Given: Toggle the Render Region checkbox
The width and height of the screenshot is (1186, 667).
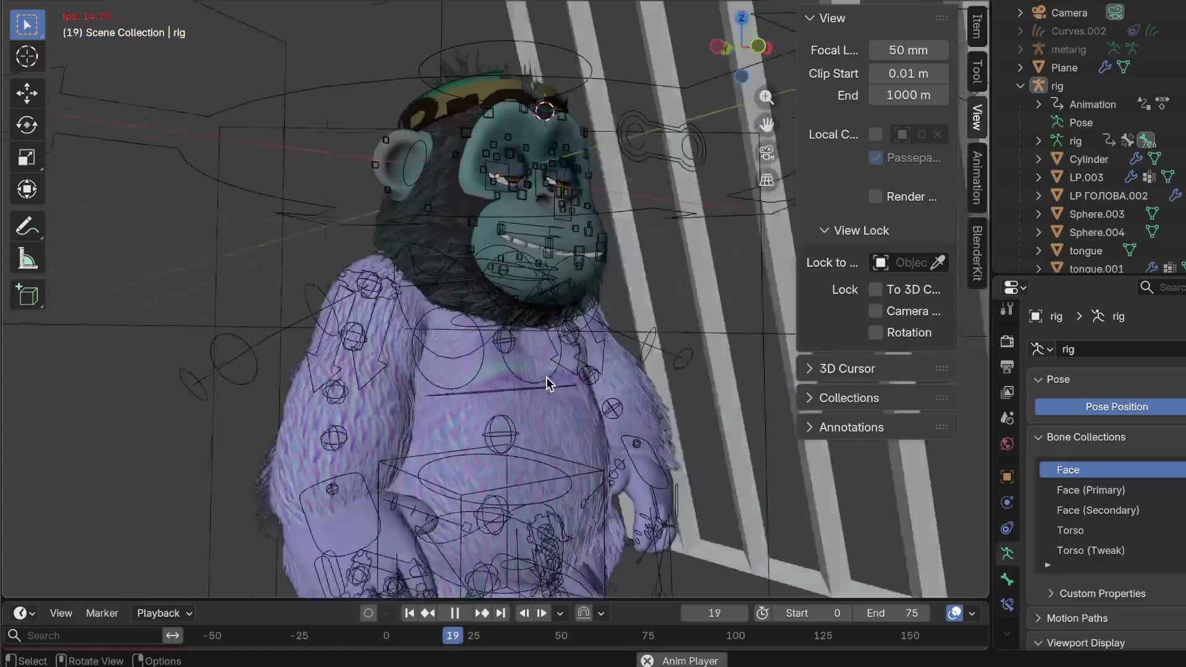Looking at the screenshot, I should (x=875, y=196).
